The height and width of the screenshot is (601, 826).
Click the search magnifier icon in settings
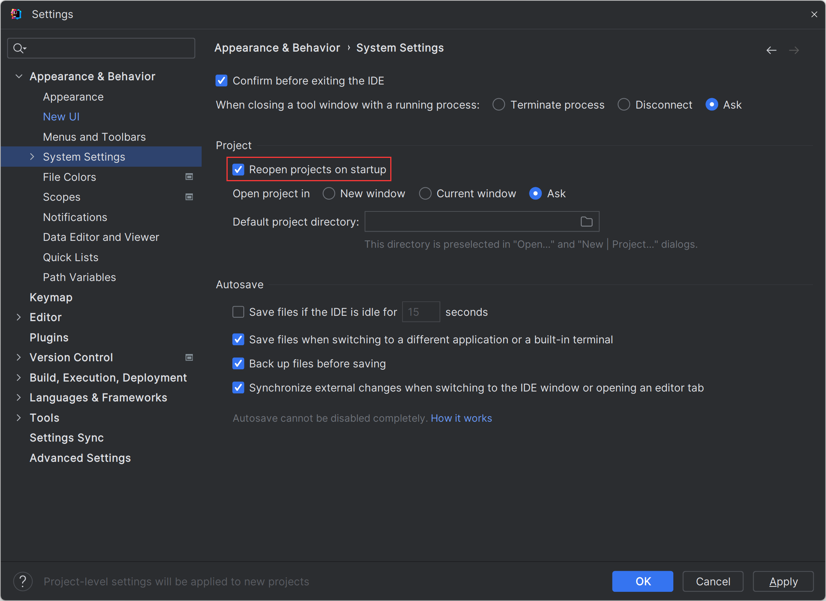click(x=19, y=48)
